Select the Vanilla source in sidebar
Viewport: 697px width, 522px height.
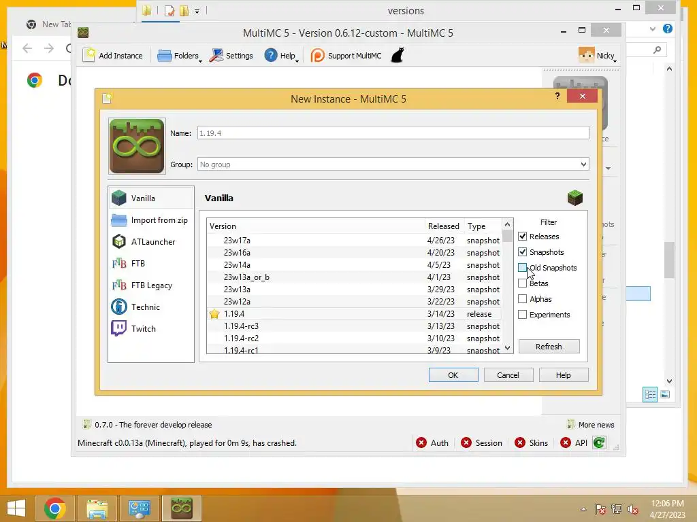151,198
